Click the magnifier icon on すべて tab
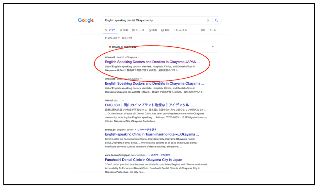 coord(106,30)
